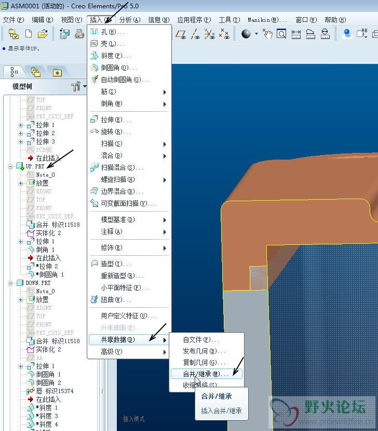Open model tree settings hammer icon

[75, 86]
